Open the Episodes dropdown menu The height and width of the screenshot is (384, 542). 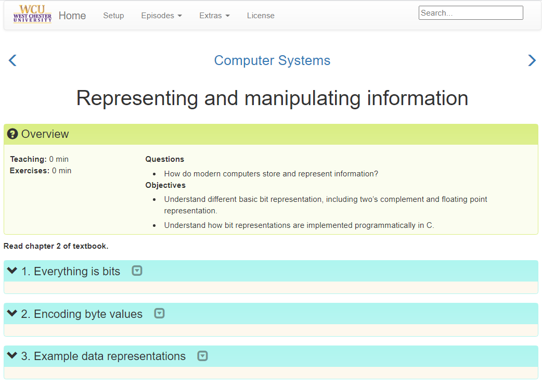(161, 16)
